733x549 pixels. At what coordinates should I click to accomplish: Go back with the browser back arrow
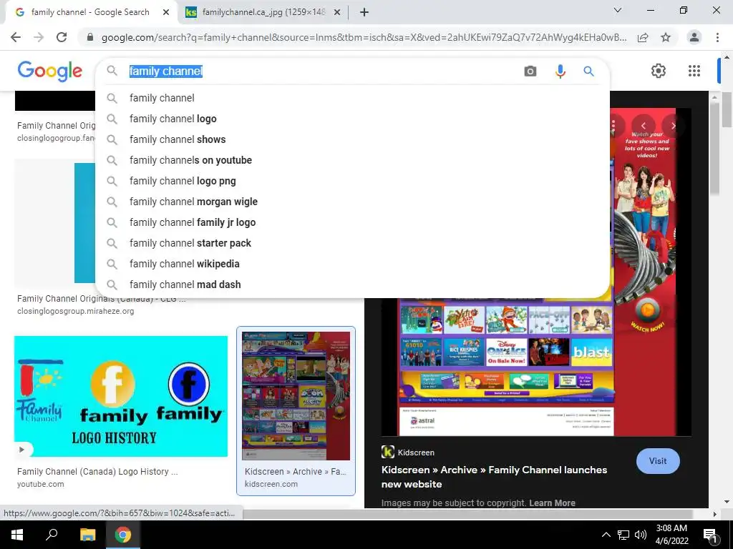(x=16, y=37)
